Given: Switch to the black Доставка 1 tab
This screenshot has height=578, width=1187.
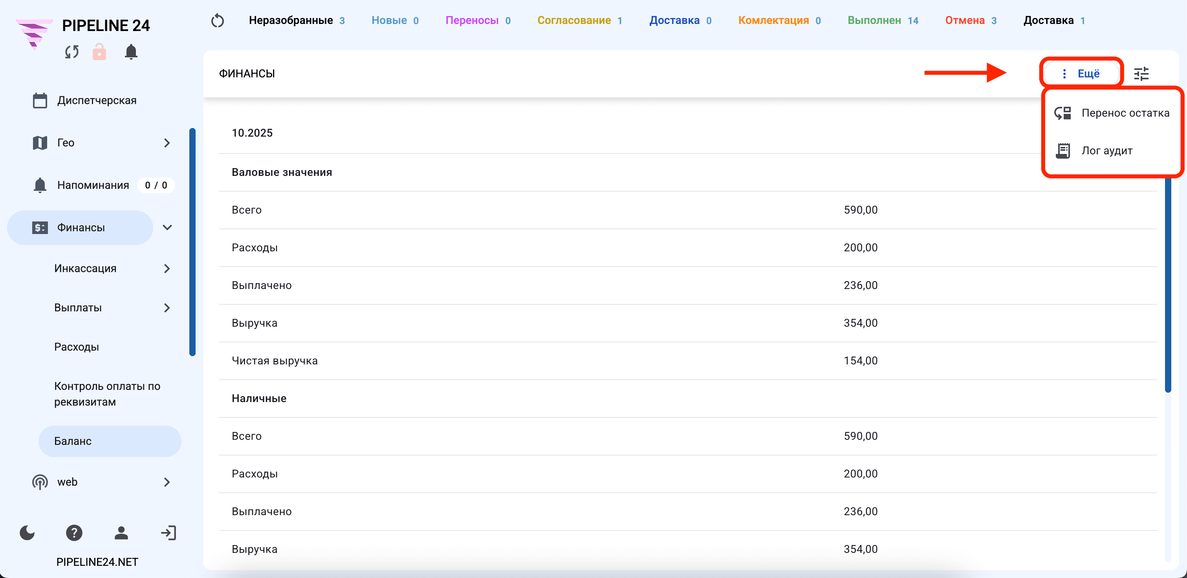Looking at the screenshot, I should 1054,21.
